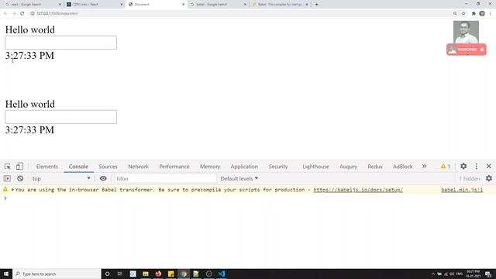
Task: Click the Windows taskbar search box
Action: click(57, 274)
